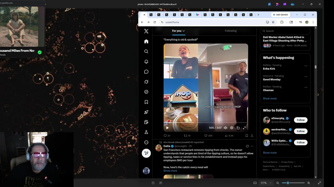
Task: Like the IHOP post with 266 likes
Action: click(x=208, y=136)
